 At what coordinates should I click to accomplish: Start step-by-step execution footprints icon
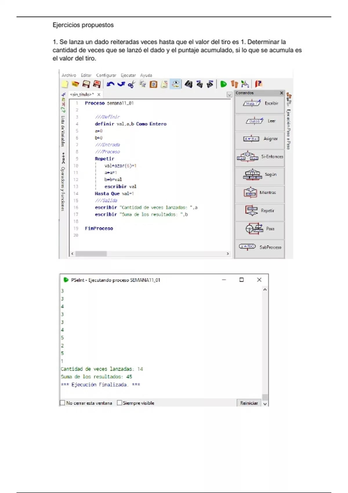point(234,84)
